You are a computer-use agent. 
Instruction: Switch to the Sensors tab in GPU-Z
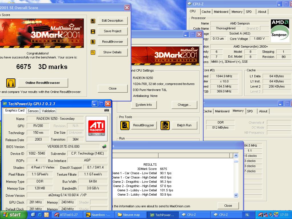click(x=33, y=111)
